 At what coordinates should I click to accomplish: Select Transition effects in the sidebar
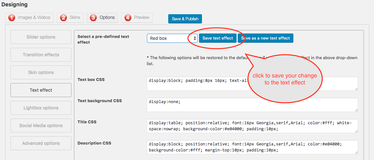point(41,55)
